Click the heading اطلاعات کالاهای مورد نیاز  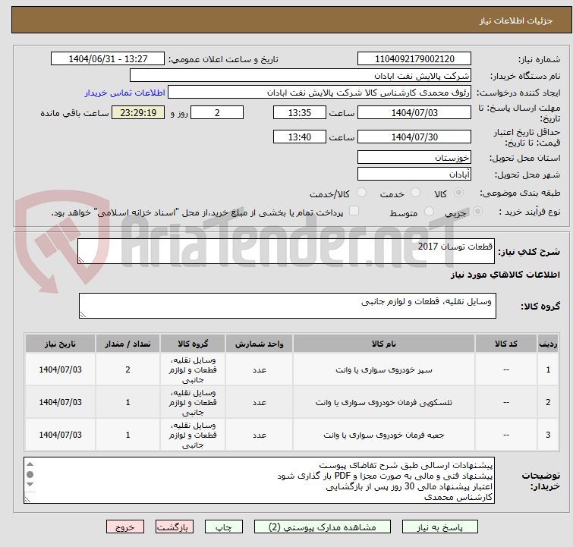505,275
